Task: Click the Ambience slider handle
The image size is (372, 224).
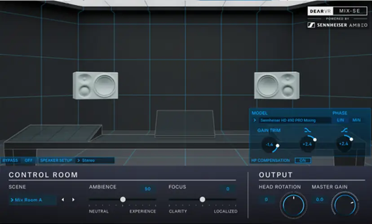Action: 123,199
